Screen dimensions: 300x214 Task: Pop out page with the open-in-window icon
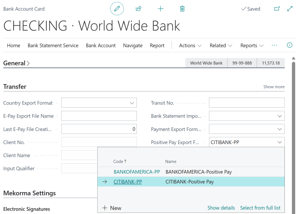click(277, 9)
